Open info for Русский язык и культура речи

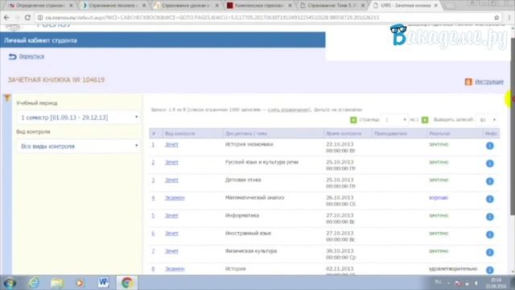tap(490, 164)
